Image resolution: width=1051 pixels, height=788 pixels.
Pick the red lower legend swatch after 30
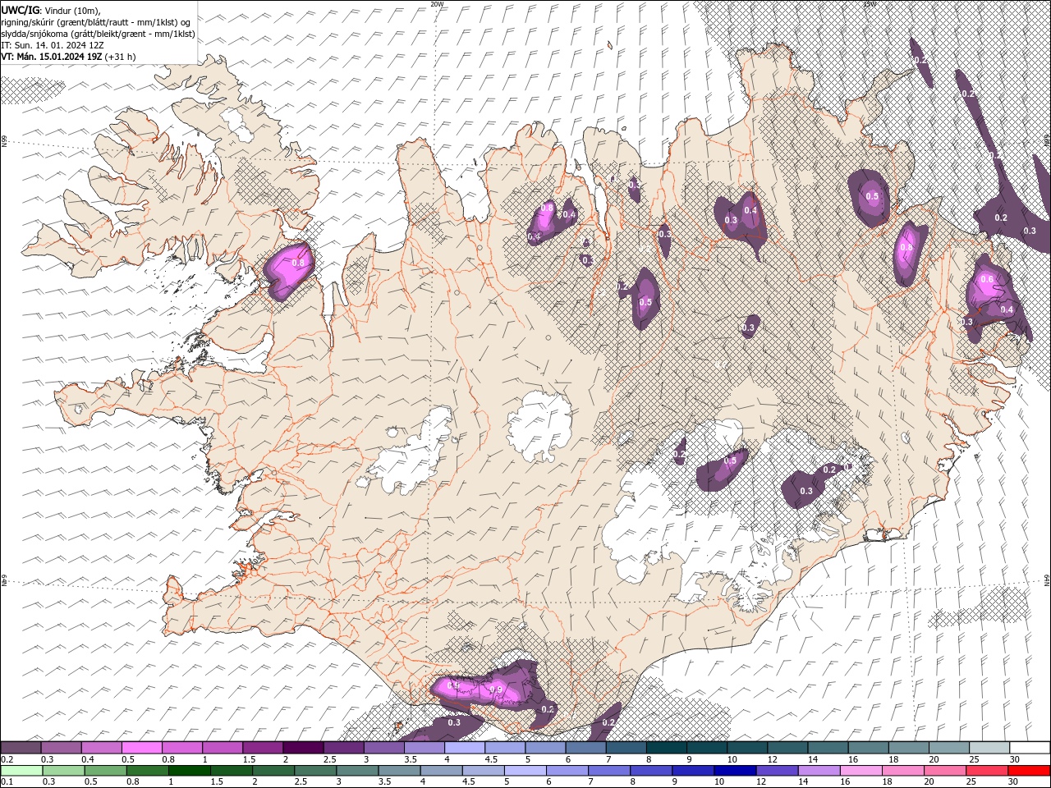[1029, 771]
